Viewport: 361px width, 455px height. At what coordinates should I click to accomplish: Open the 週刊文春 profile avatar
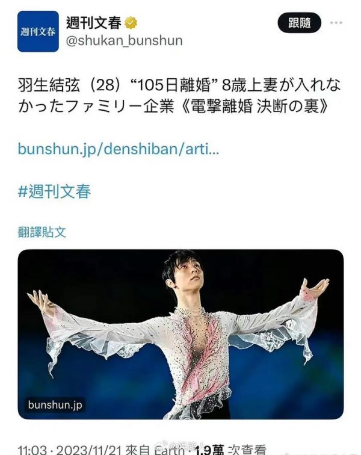coord(38,31)
